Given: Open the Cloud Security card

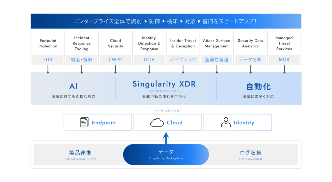Looking at the screenshot, I should (x=115, y=48).
